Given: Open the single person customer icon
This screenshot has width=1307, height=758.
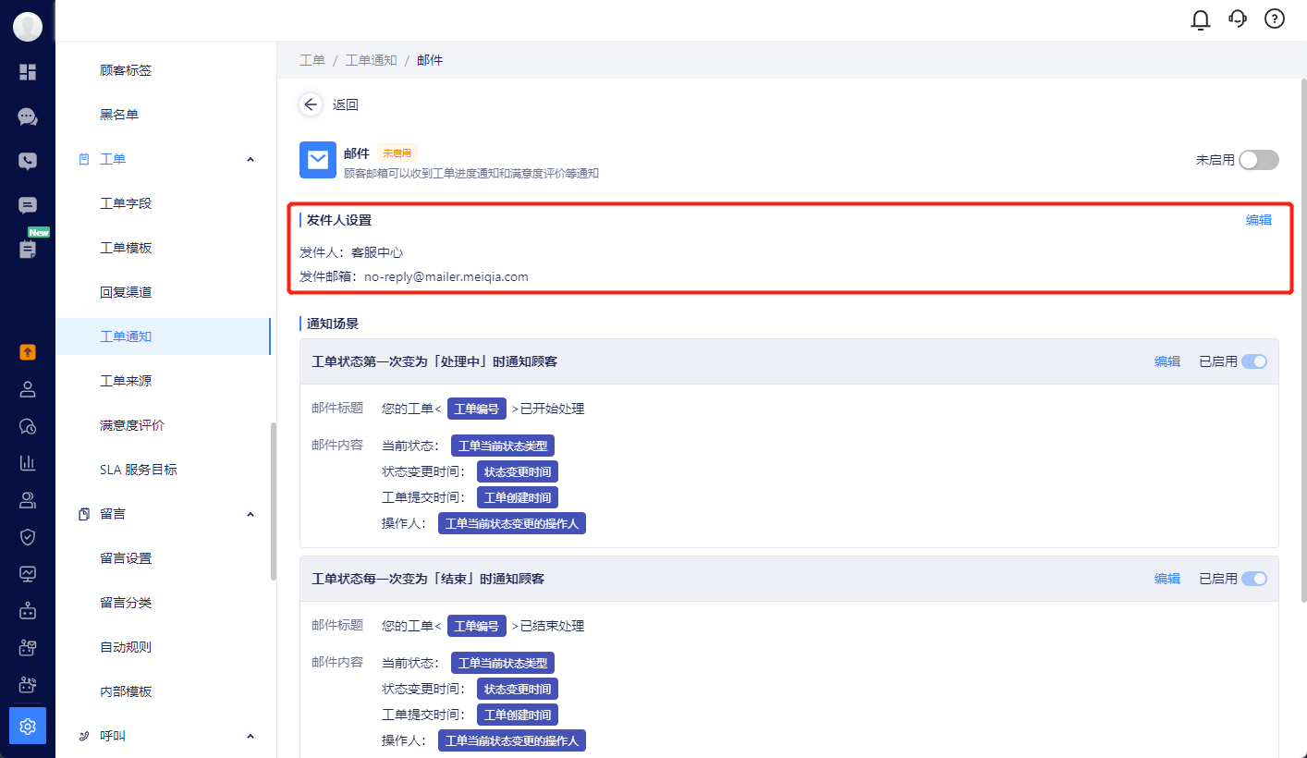Looking at the screenshot, I should coord(28,389).
